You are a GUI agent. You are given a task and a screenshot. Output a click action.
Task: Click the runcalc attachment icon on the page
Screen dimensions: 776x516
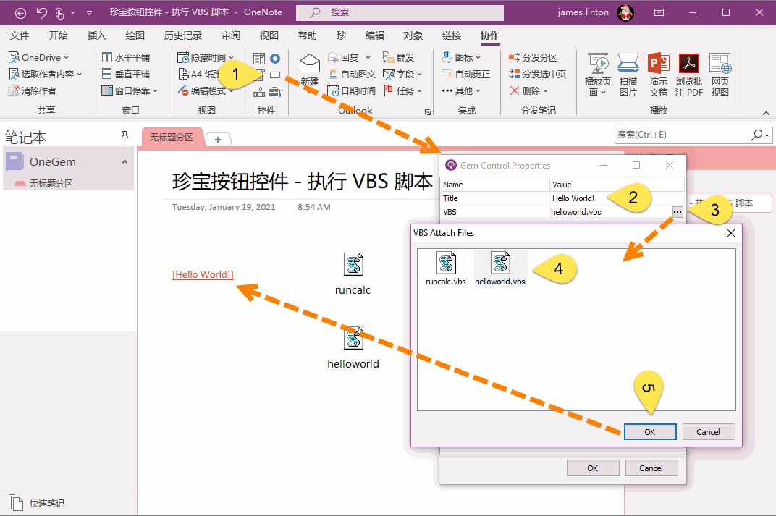[353, 265]
